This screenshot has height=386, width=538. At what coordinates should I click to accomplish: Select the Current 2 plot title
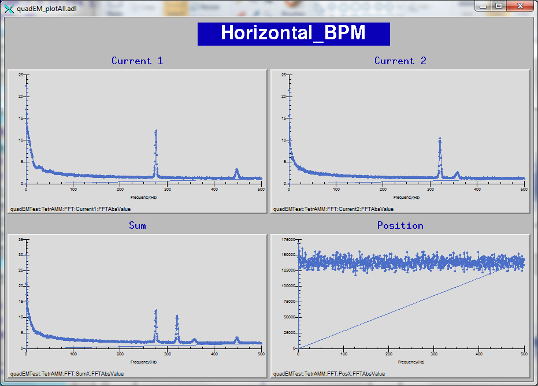click(x=400, y=61)
